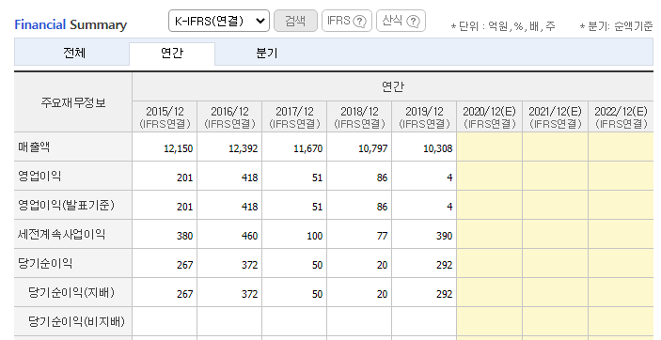This screenshot has width=661, height=340.
Task: Click 당기순이익(지배) value 267 for 2015/12
Action: (184, 294)
